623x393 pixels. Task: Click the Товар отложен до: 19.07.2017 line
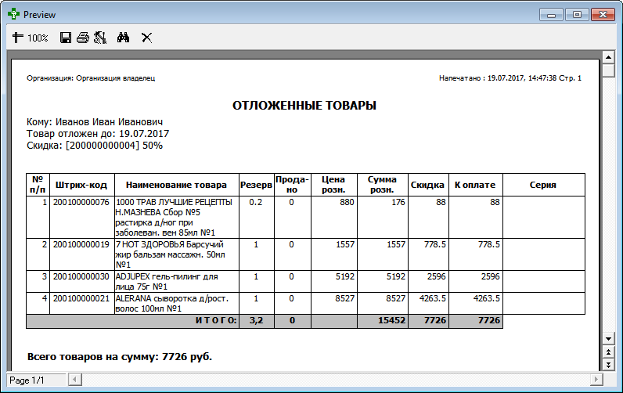coord(98,134)
